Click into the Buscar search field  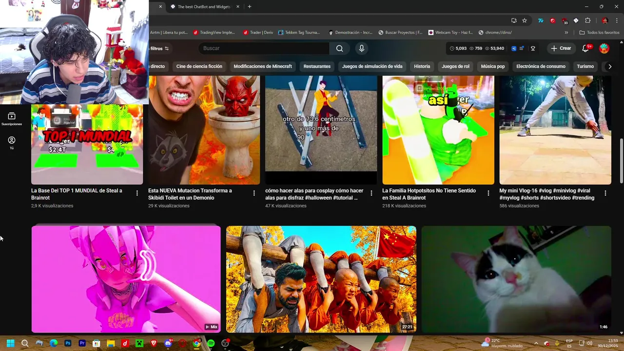coord(264,48)
